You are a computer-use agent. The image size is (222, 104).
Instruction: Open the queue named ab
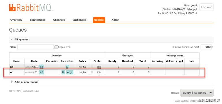click(x=12, y=72)
